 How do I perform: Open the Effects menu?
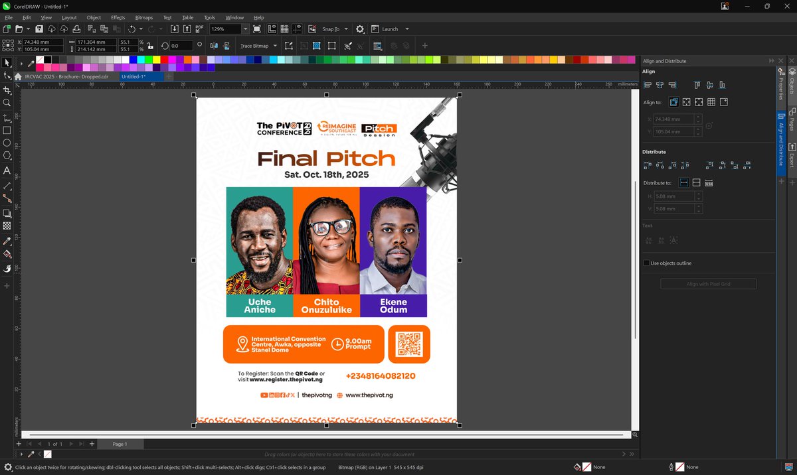point(118,17)
